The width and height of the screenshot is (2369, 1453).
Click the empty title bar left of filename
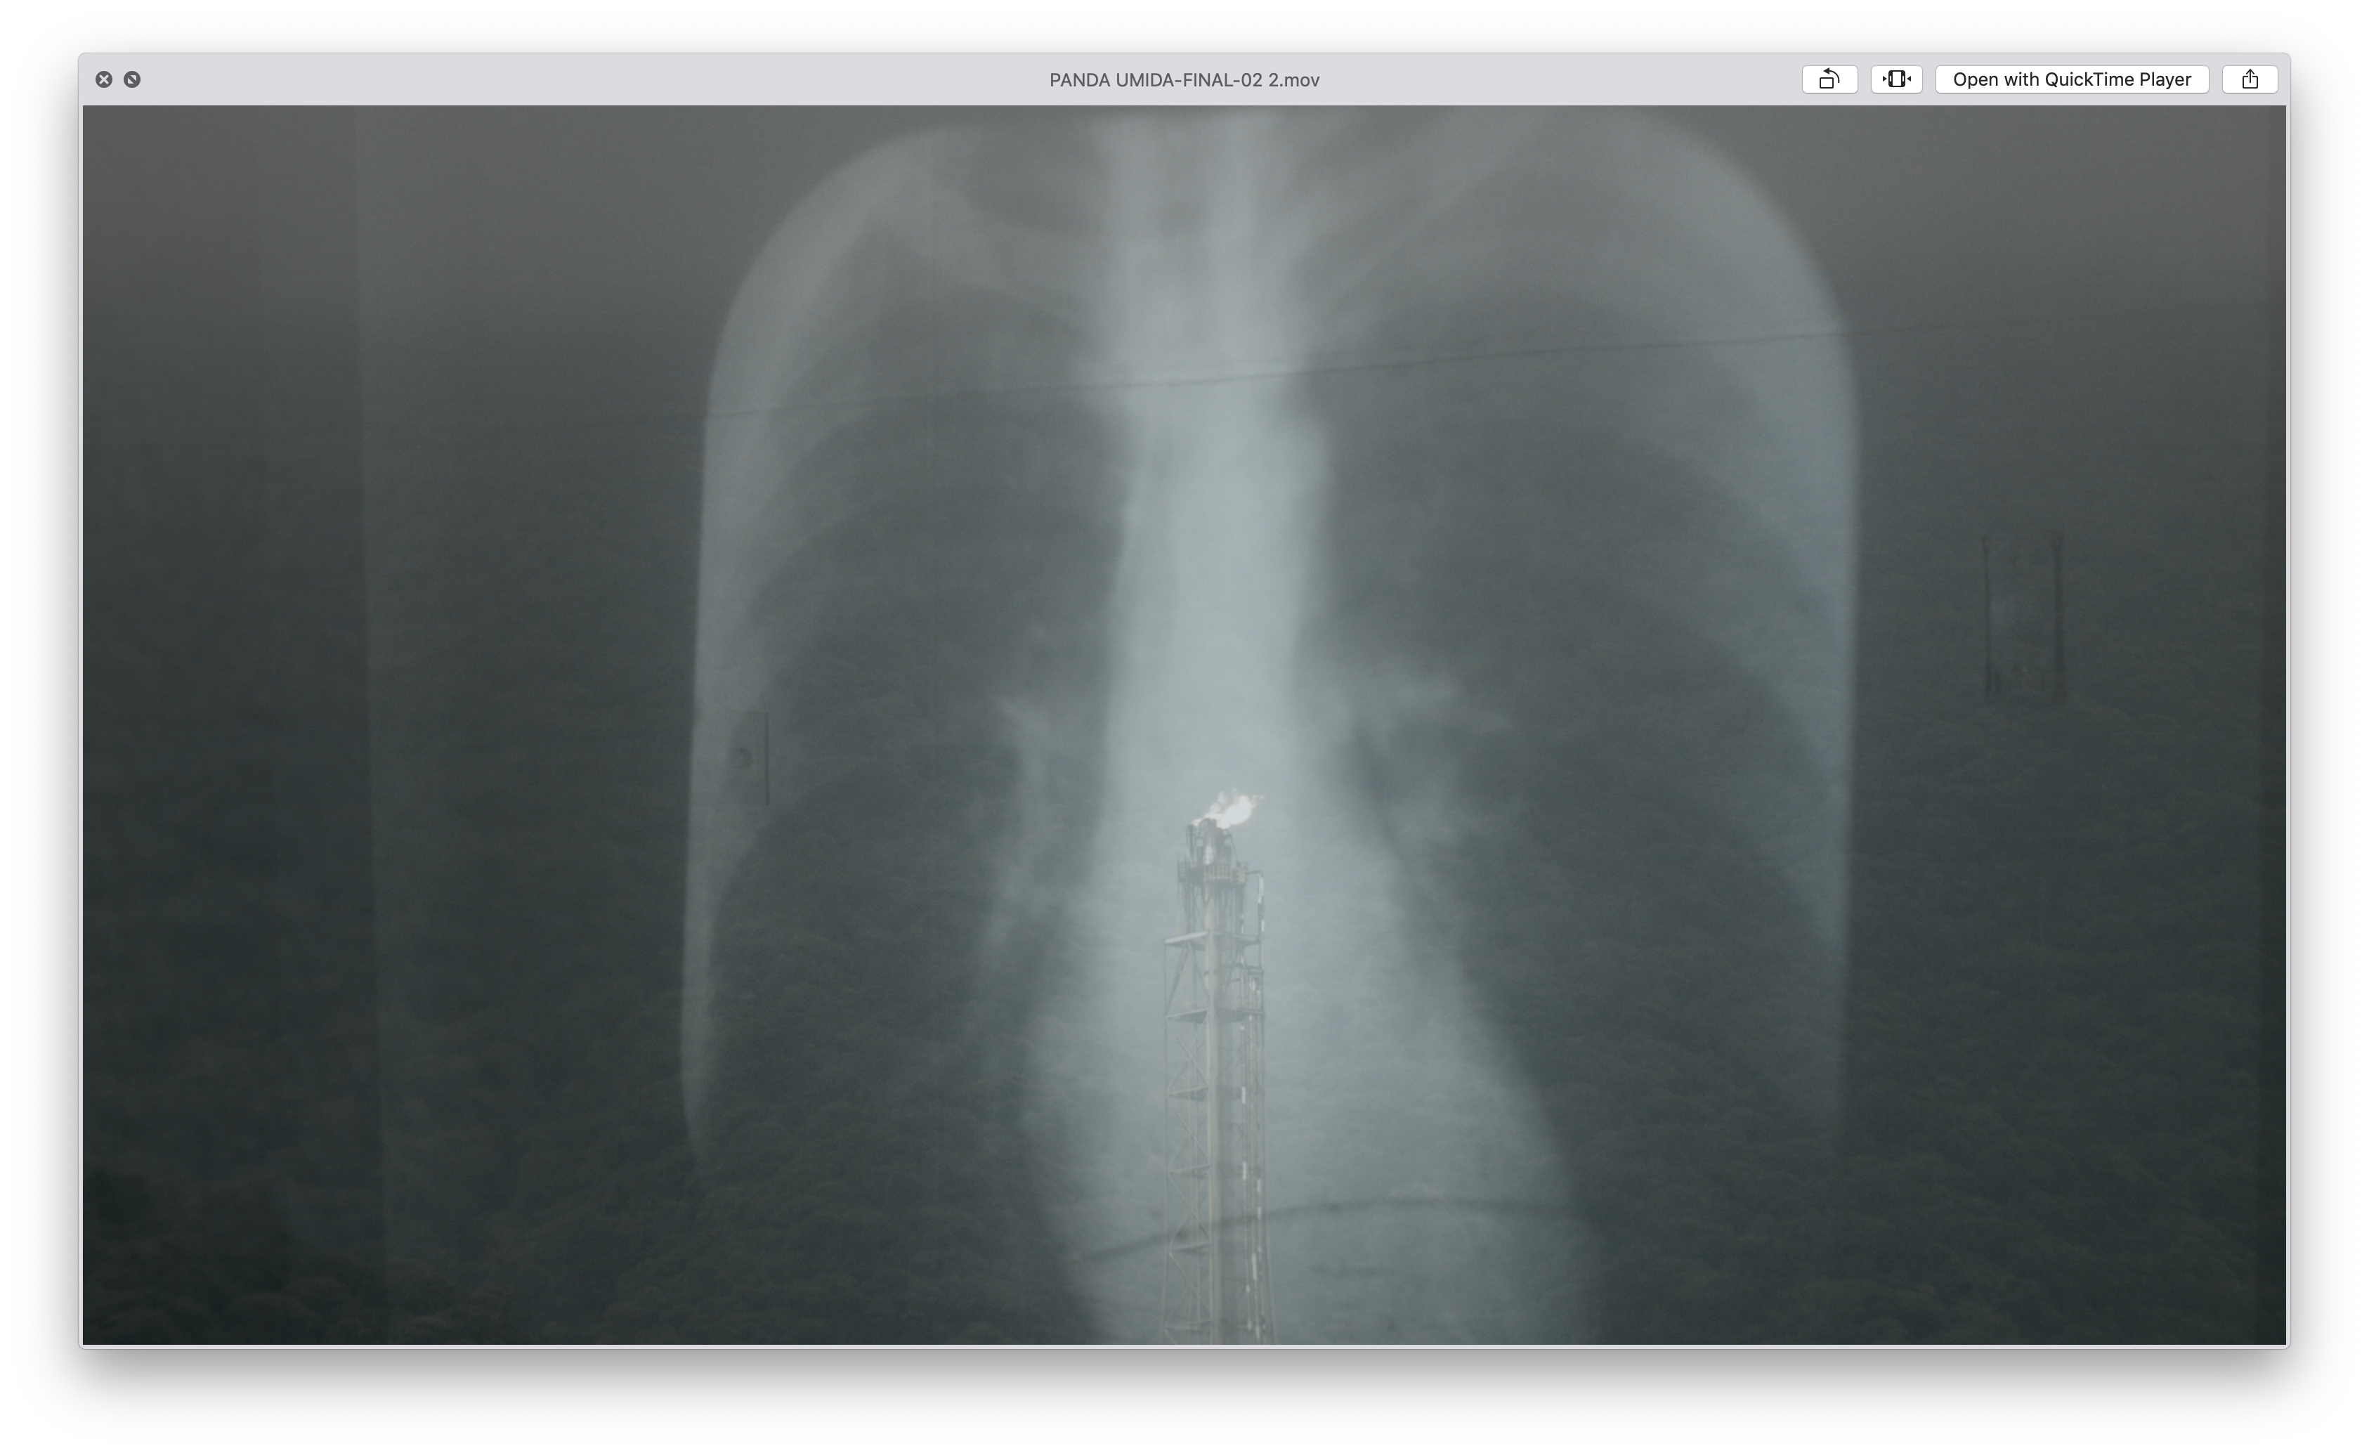tap(577, 80)
